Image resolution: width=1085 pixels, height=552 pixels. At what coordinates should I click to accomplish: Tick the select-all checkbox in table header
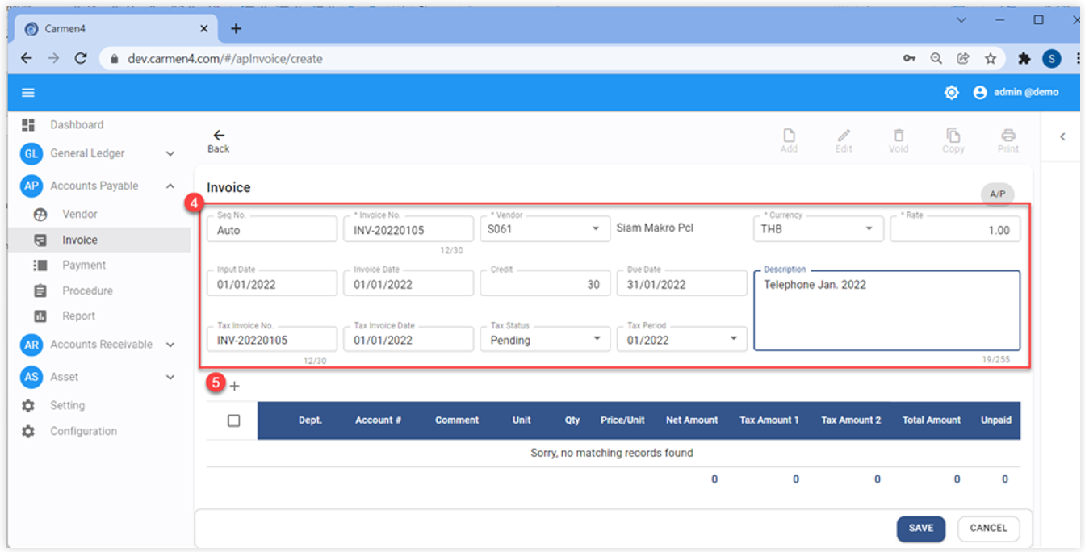coord(234,420)
